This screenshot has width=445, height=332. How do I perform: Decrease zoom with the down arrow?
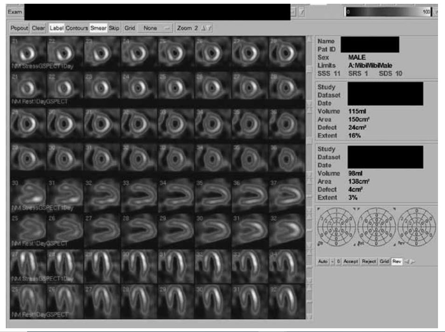(209, 28)
